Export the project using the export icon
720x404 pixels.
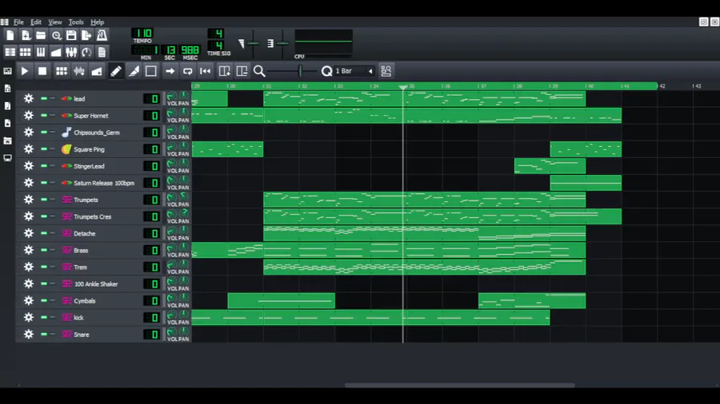click(x=86, y=35)
